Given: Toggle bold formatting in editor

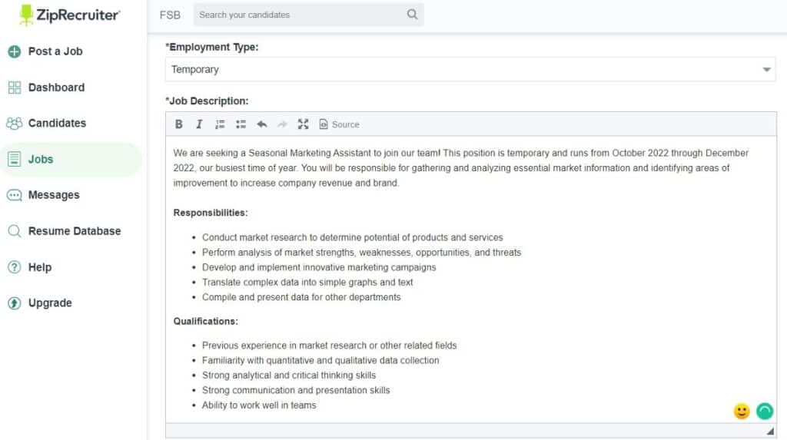Looking at the screenshot, I should 179,124.
